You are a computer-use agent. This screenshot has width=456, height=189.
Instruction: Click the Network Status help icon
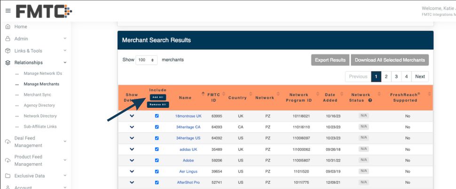coord(370,100)
